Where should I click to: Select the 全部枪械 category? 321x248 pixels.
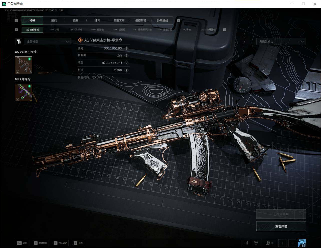pos(33,29)
